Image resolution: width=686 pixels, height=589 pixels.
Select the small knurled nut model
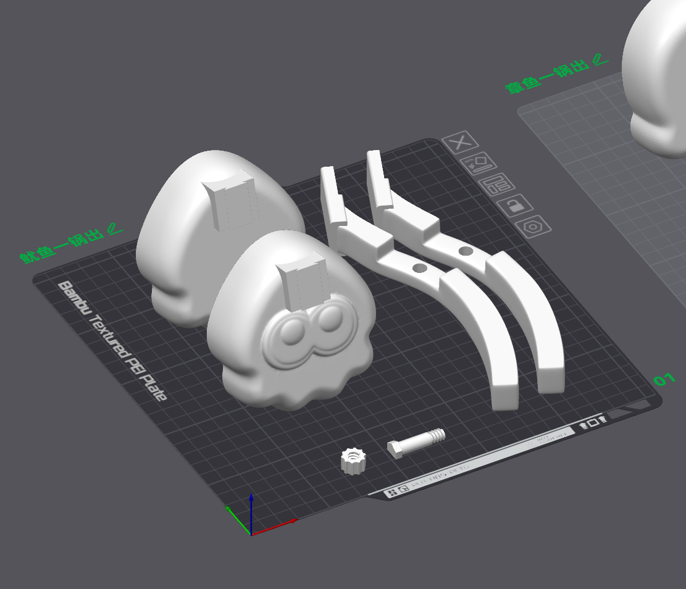point(354,461)
